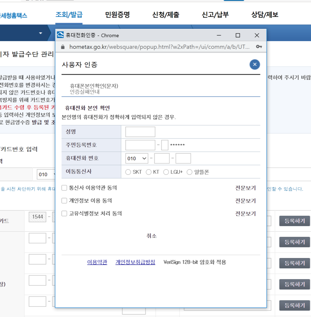Viewport: 311px width, 317px height.
Task: Open the 개인정보취급방침 link
Action: (x=134, y=262)
